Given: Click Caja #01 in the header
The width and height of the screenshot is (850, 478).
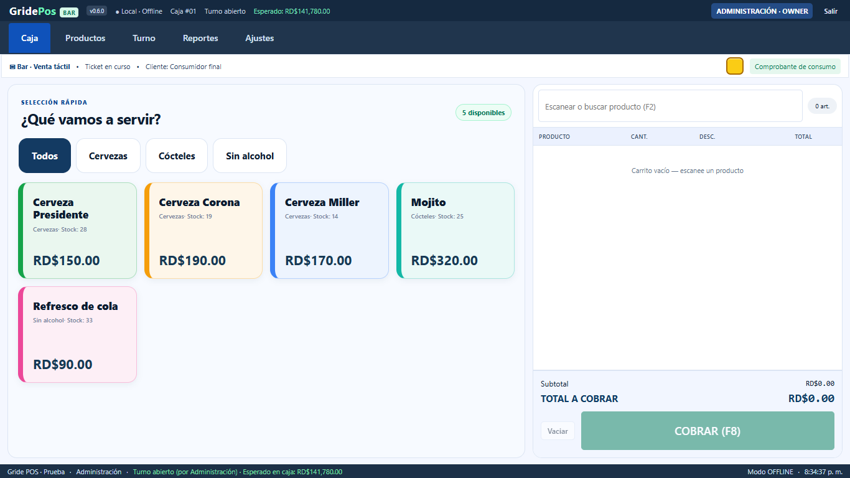Looking at the screenshot, I should click(x=183, y=11).
